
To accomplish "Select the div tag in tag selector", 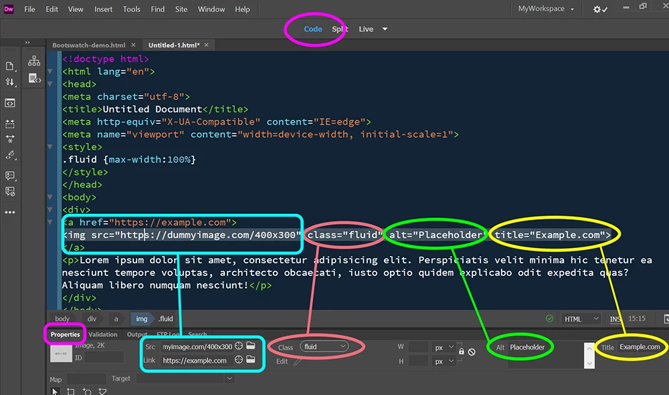I will click(x=92, y=318).
